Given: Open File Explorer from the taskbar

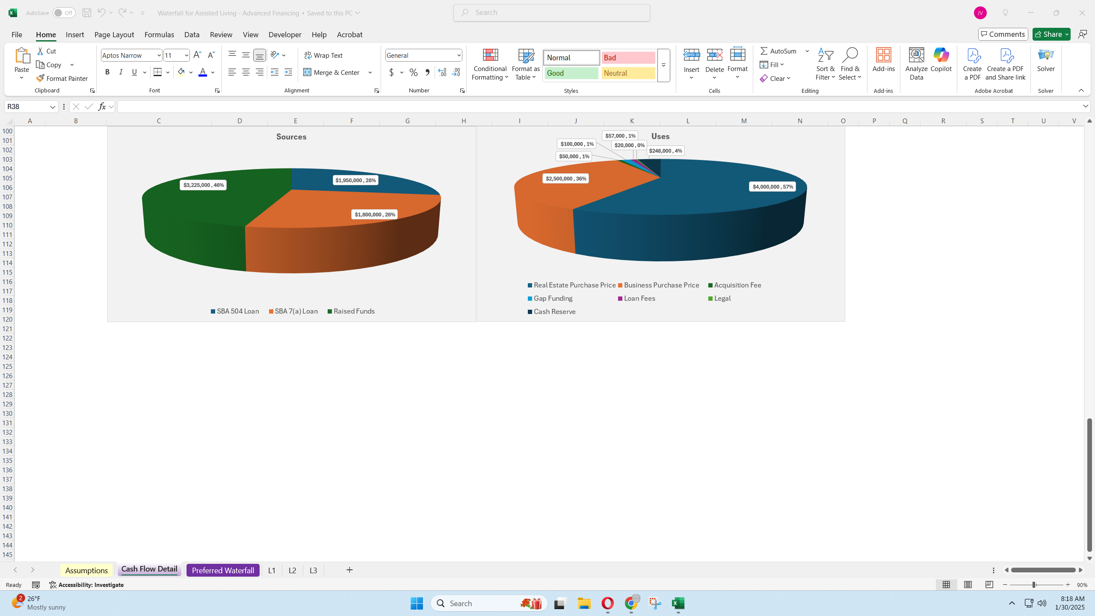Looking at the screenshot, I should 584,604.
